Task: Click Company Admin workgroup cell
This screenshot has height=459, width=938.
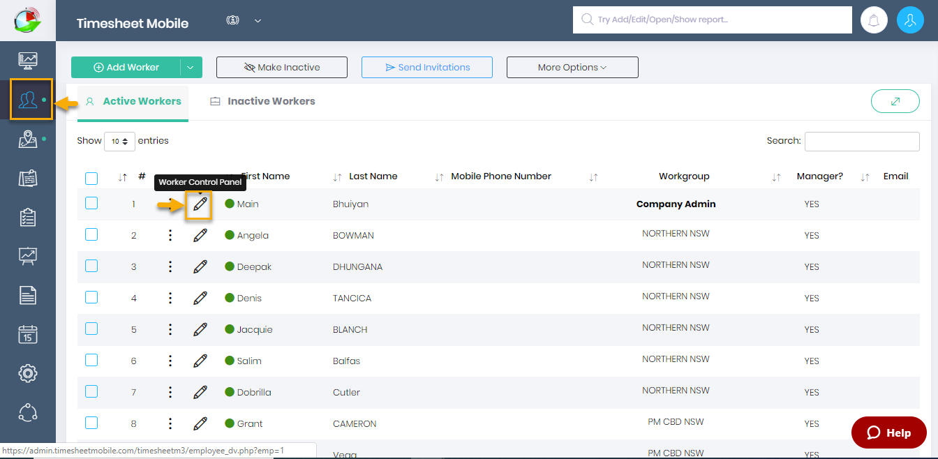Action: pyautogui.click(x=676, y=204)
